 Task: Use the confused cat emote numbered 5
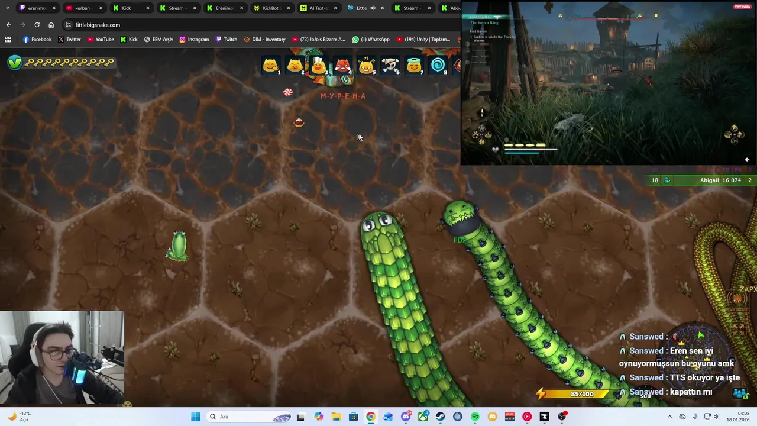(x=366, y=65)
